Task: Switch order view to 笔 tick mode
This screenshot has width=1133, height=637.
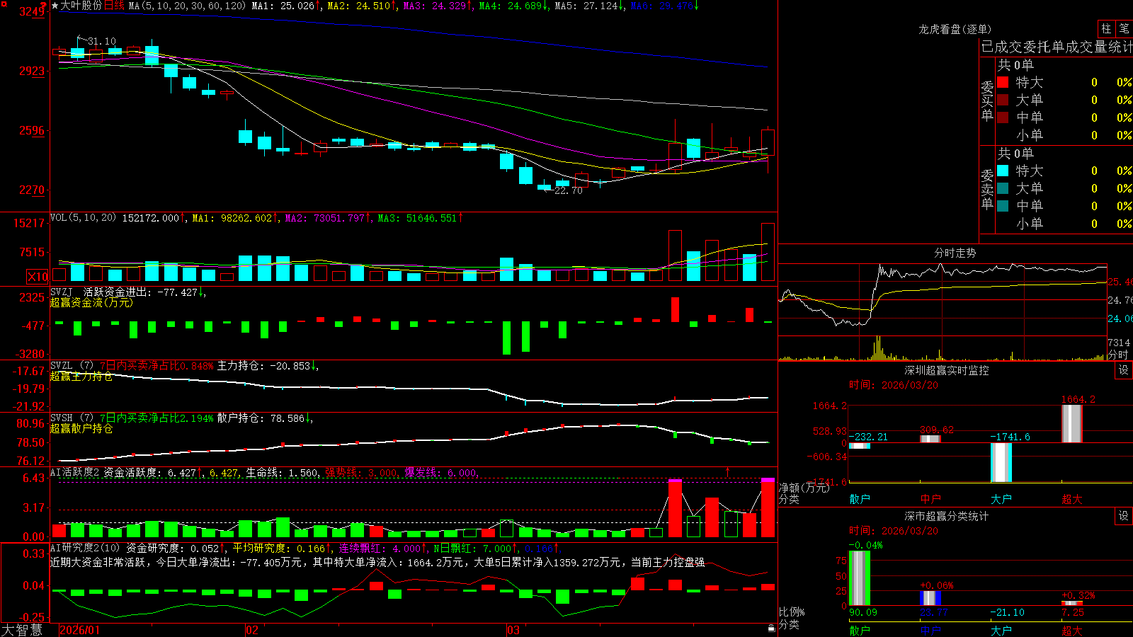Action: [x=1125, y=28]
